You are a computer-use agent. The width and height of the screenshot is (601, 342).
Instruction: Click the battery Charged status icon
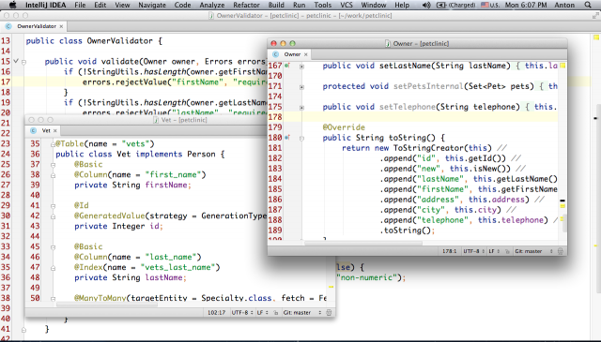(456, 5)
